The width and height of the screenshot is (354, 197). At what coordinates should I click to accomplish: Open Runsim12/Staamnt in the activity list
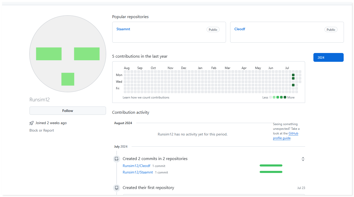pos(138,172)
